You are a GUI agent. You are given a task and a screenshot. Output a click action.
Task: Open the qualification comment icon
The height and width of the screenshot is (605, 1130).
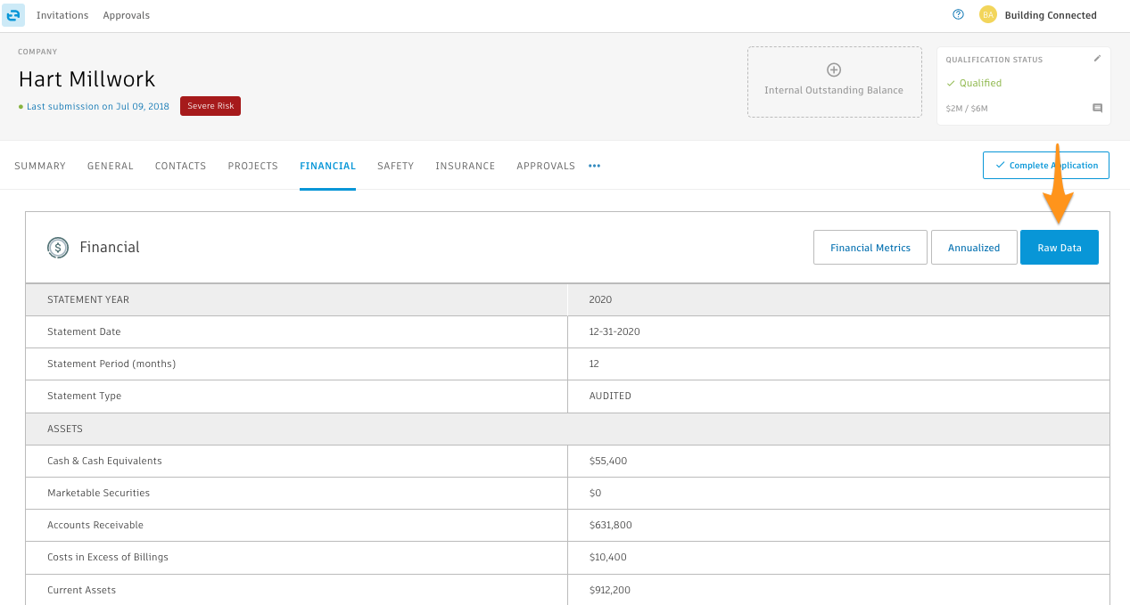point(1097,108)
